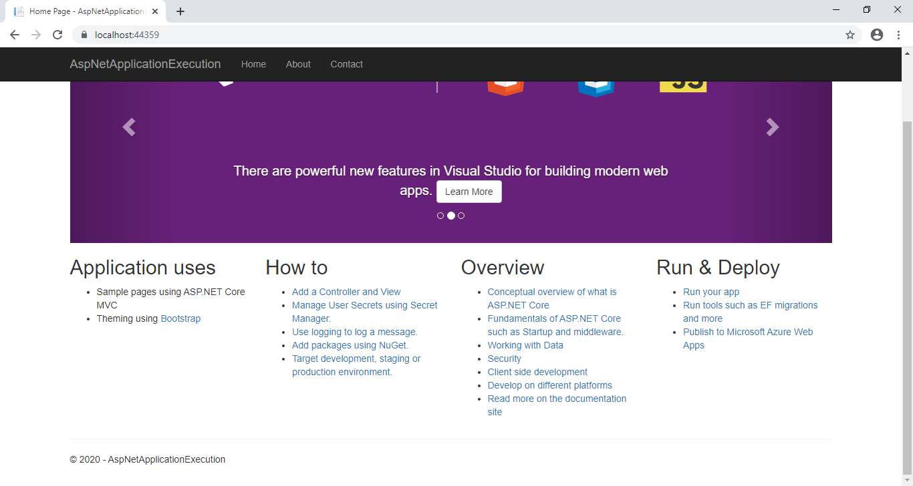Go to the previous slide with the left chevron

[128, 127]
